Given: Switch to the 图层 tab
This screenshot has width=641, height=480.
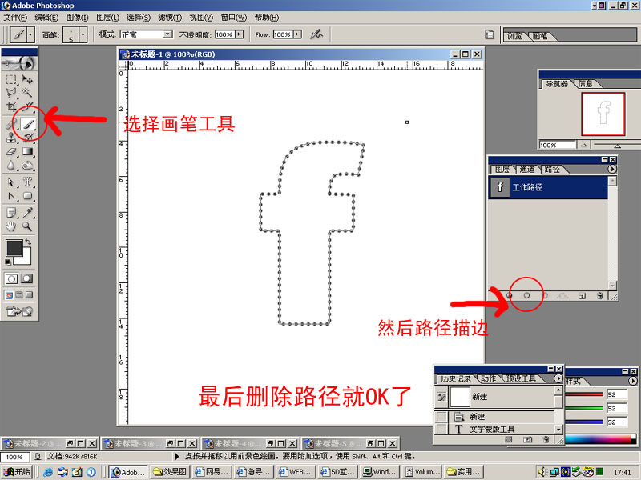Looking at the screenshot, I should [x=502, y=170].
